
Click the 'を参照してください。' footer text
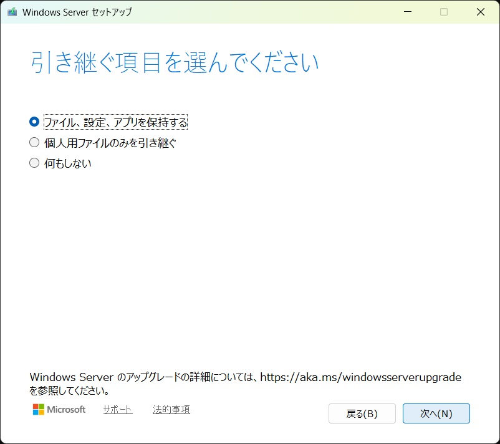coord(70,392)
